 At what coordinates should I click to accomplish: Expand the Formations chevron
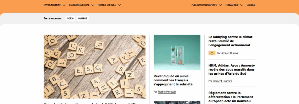click(x=242, y=5)
